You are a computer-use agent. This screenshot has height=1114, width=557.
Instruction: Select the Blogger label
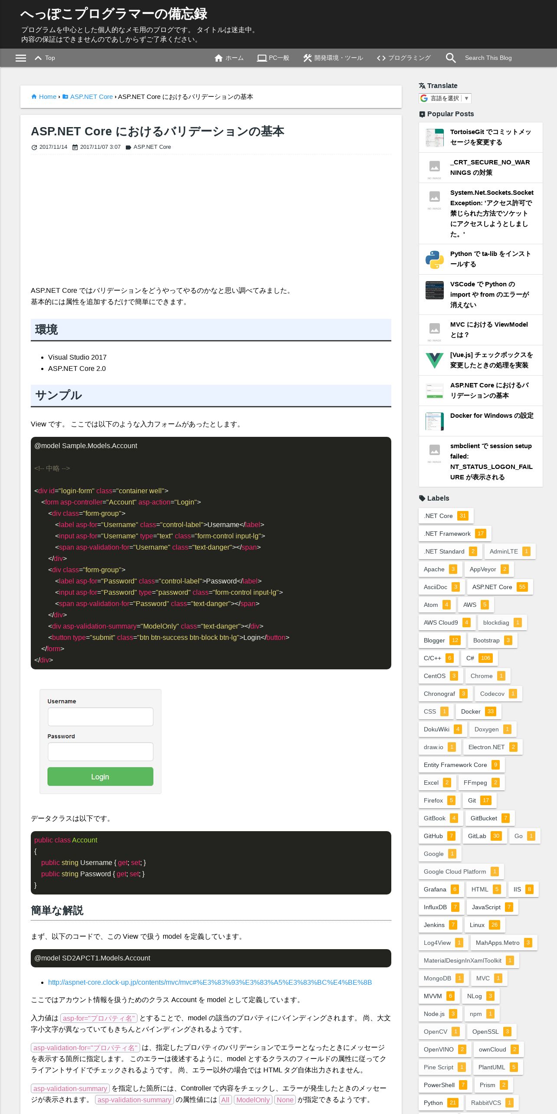[442, 640]
